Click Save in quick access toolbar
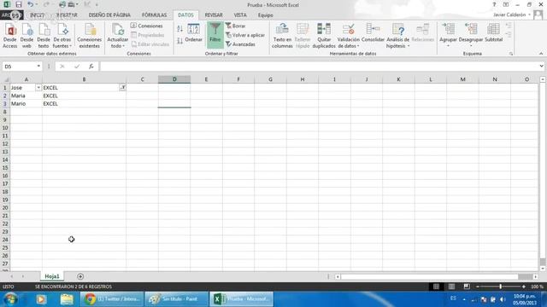 tap(19, 4)
